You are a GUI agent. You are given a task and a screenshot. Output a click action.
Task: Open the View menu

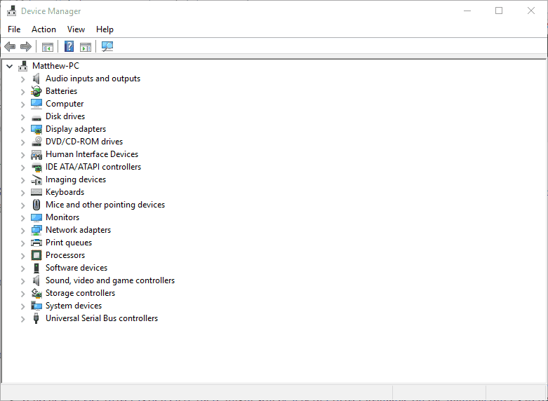point(76,29)
